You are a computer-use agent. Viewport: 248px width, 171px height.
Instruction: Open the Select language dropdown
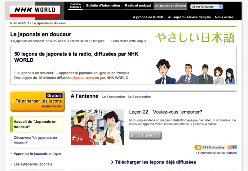(x=207, y=6)
